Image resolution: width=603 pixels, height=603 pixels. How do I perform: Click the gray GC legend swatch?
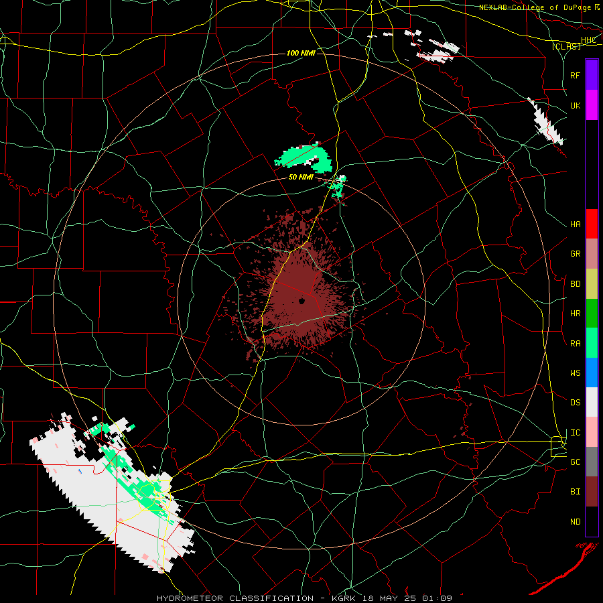pyautogui.click(x=592, y=462)
